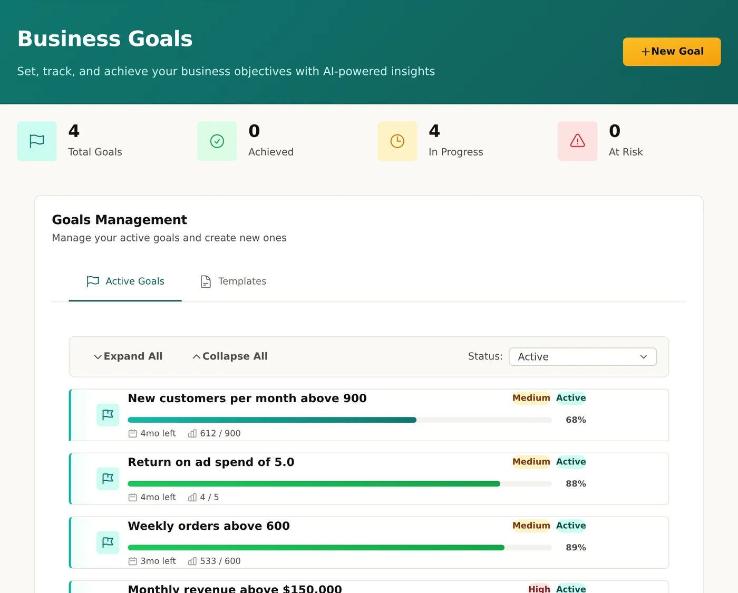Expand the Return on ad spend of 5.0 goal
The height and width of the screenshot is (593, 738).
tap(369, 479)
